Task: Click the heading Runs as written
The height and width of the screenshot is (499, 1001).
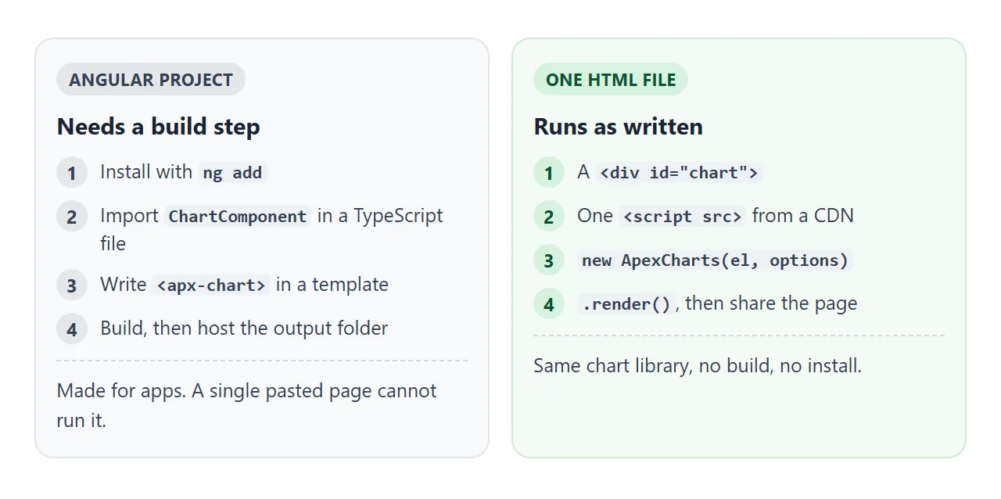Action: click(x=618, y=127)
